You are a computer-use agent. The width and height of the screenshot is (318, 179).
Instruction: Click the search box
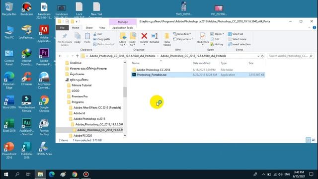click(290, 56)
